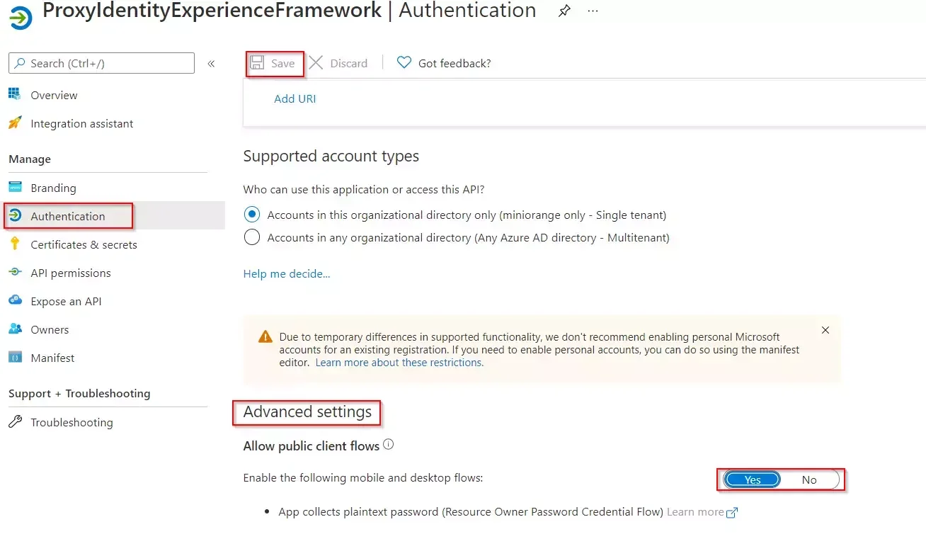Click the Manifest document icon
The width and height of the screenshot is (926, 534).
15,357
